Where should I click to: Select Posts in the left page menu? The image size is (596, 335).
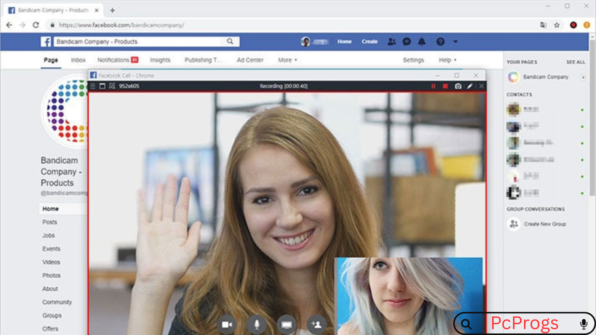(50, 222)
